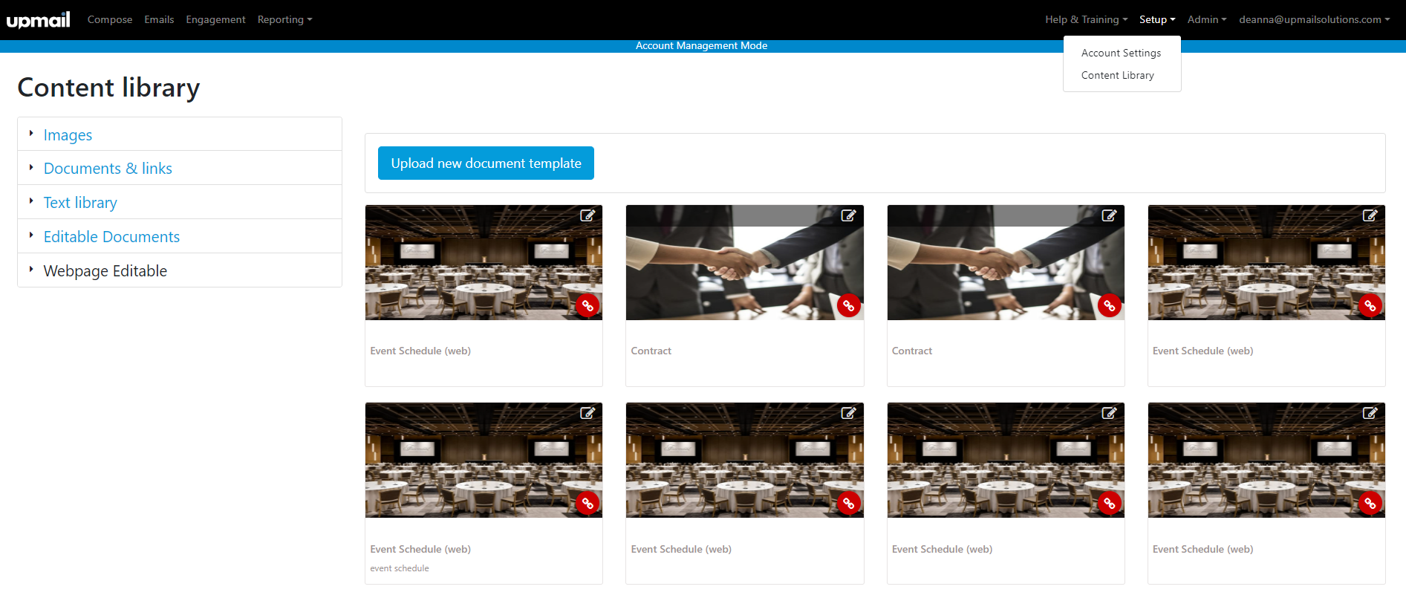Viewport: 1406px width, 598px height.
Task: Click the upmail logo
Action: coord(39,19)
